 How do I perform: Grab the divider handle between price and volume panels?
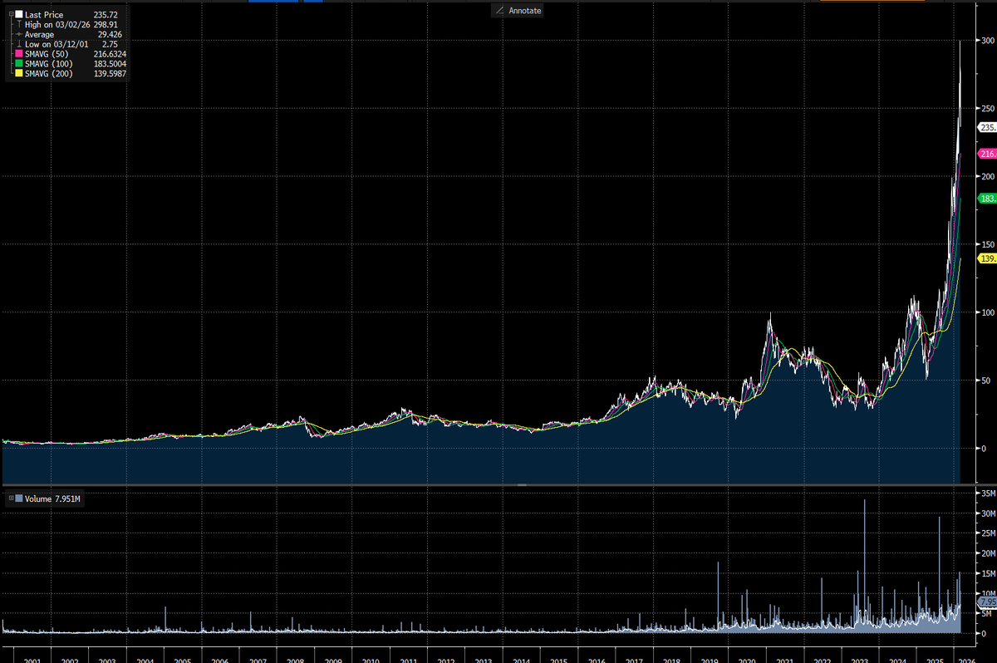tap(522, 484)
